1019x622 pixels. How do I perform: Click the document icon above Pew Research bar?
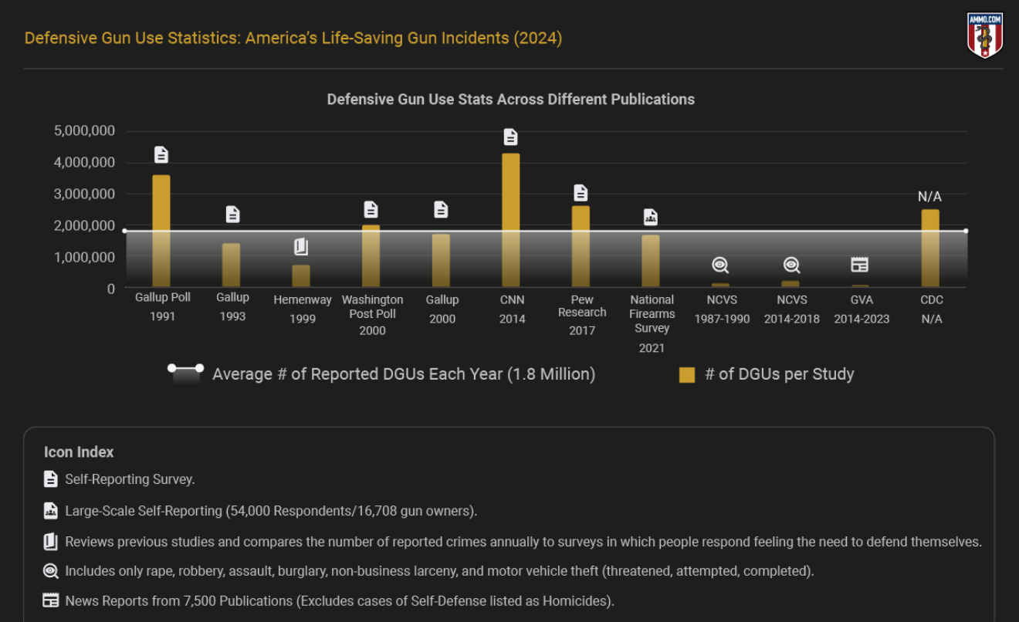581,193
